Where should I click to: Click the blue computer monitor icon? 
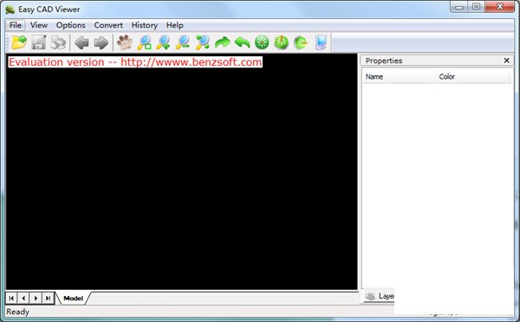click(321, 42)
